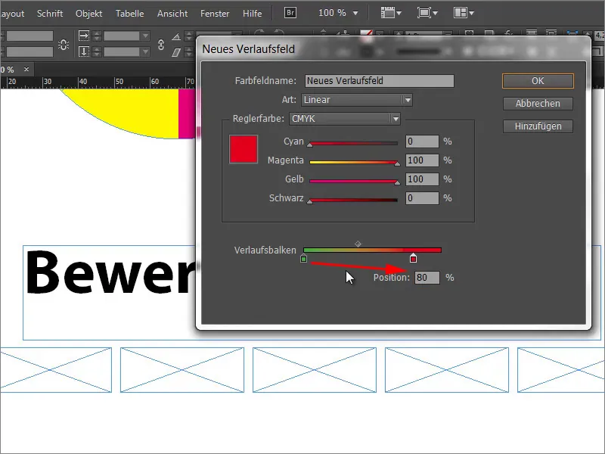This screenshot has height=454, width=605.
Task: Click the Abbrechen button
Action: pos(538,104)
